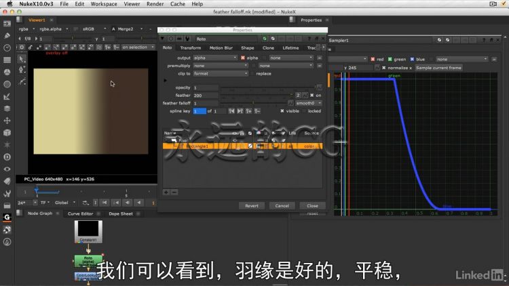Open the Channel nodes stacked-lines icon
Screen dimensions: 509x286
pos(7,60)
